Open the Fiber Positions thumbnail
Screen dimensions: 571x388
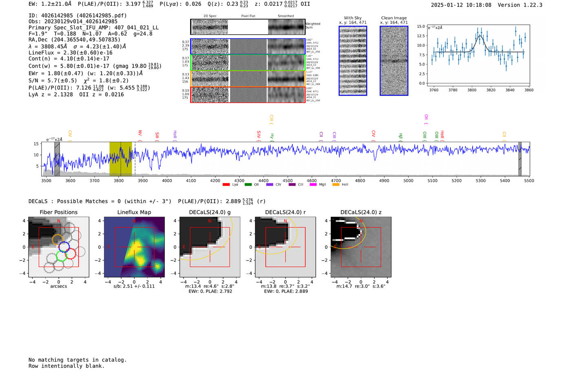coord(58,247)
